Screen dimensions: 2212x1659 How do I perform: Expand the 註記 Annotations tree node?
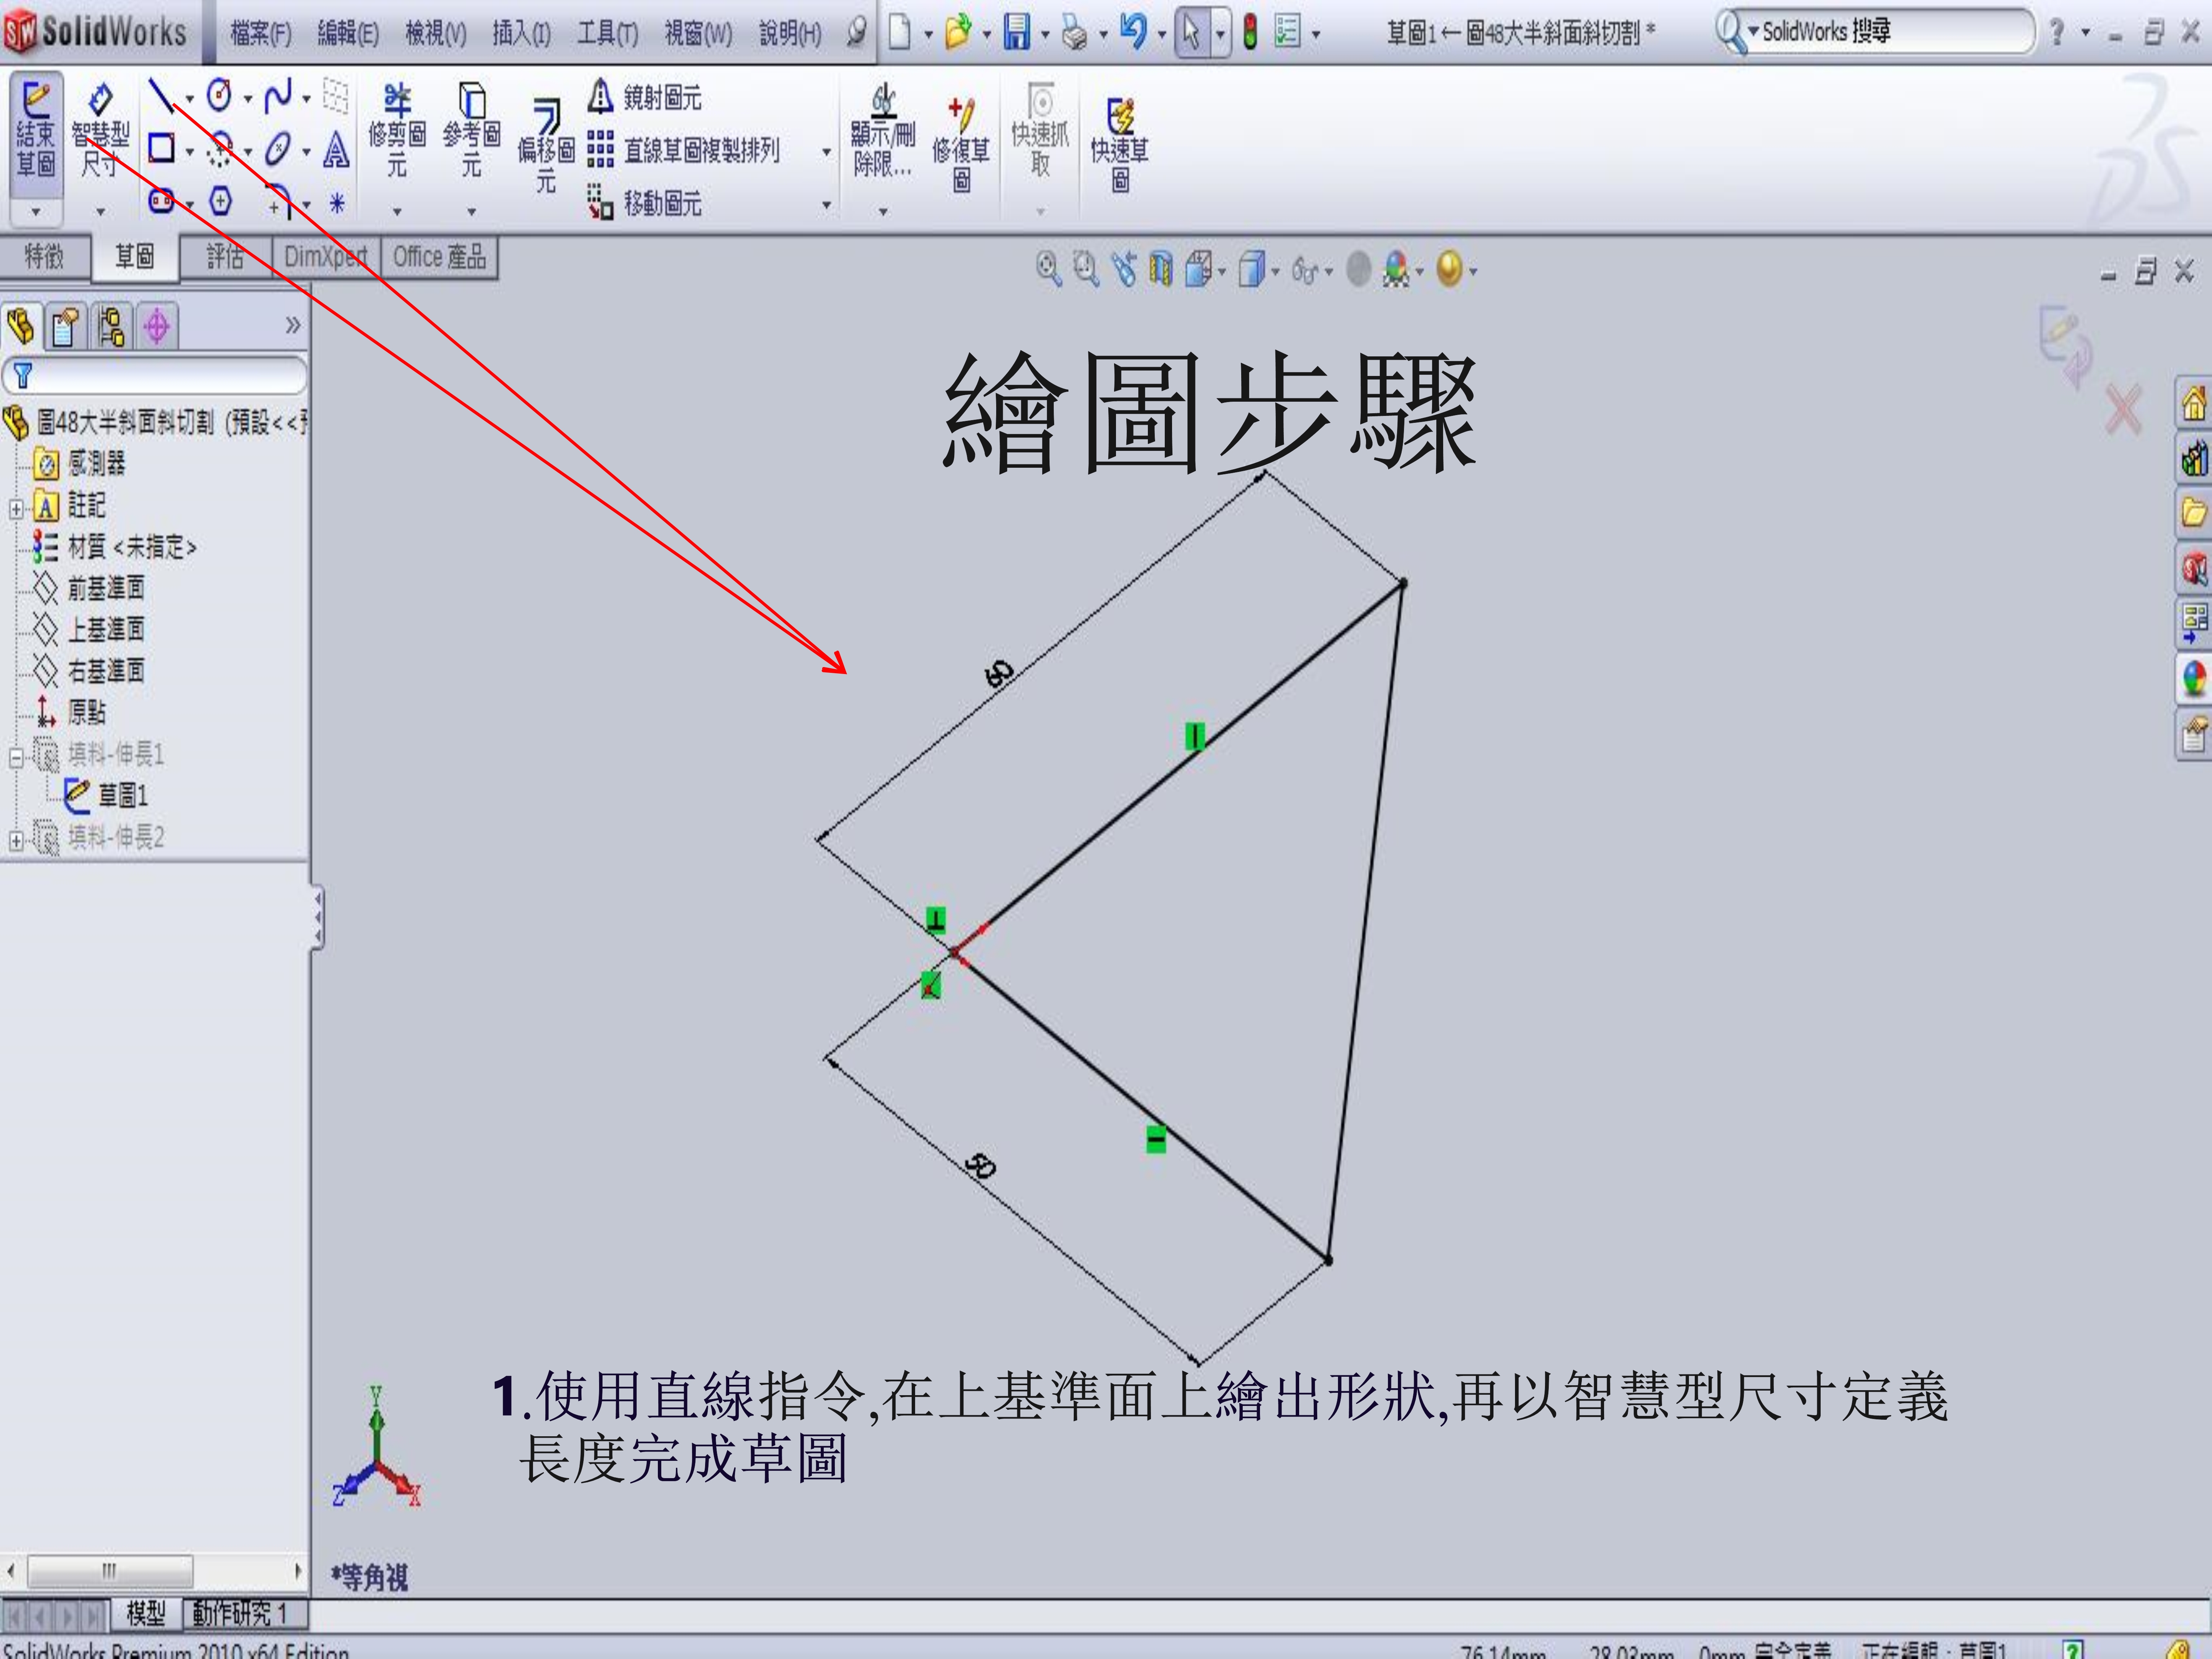(16, 508)
